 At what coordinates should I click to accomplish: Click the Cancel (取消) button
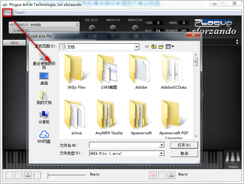(x=184, y=154)
